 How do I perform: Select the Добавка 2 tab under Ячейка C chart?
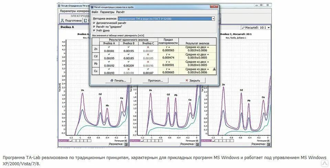click(x=207, y=141)
